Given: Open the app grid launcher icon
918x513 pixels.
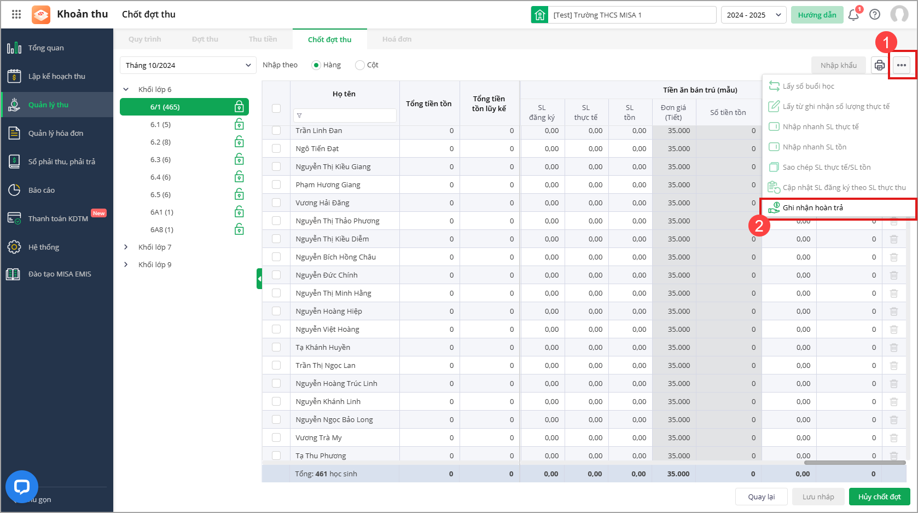Looking at the screenshot, I should (16, 15).
